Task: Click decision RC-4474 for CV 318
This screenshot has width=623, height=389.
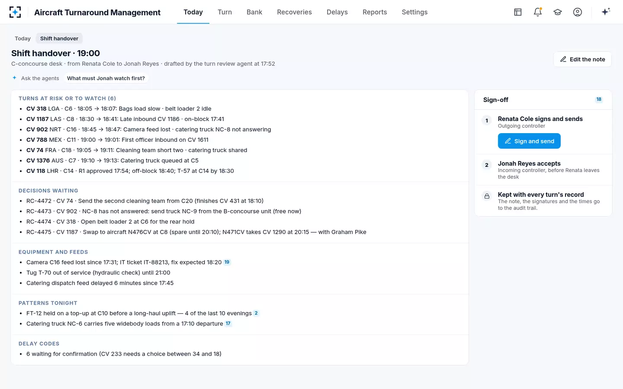Action: point(110,222)
